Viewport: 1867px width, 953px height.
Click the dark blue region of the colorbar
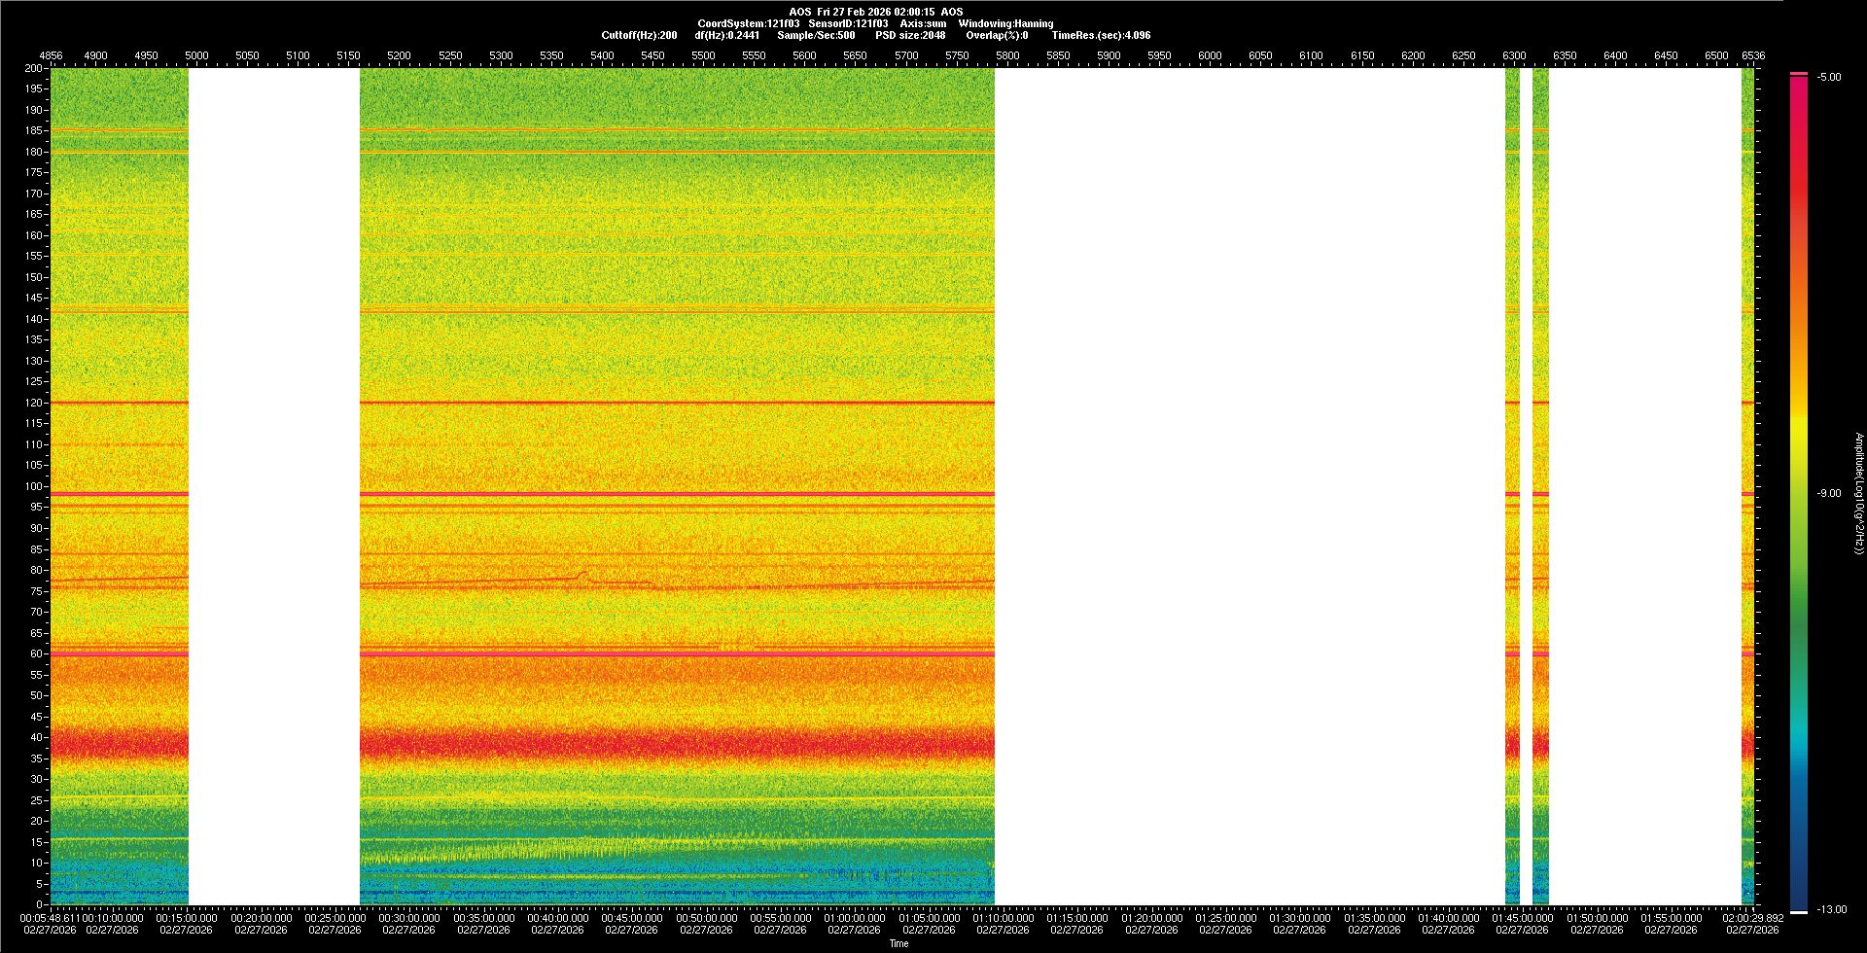click(x=1798, y=875)
